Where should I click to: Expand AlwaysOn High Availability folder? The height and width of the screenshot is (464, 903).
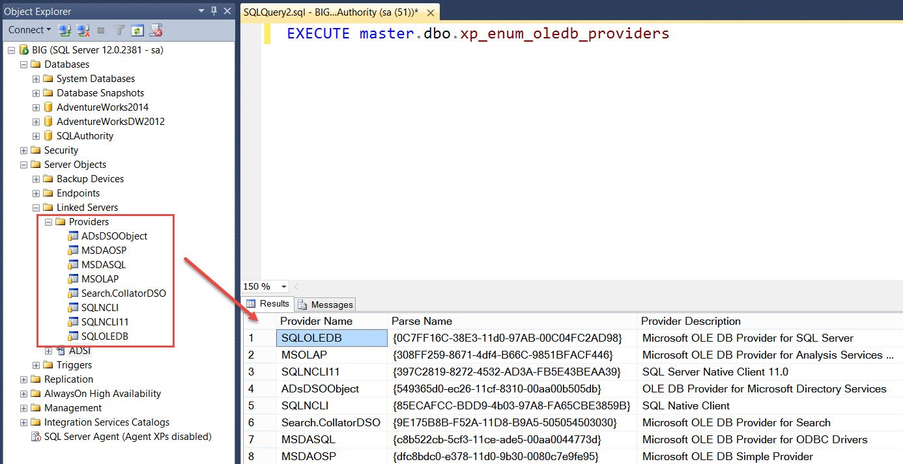24,394
